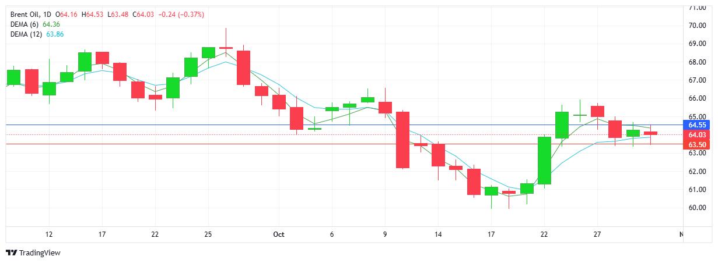Click the Oct label on time axis
This screenshot has height=263, width=718.
click(278, 234)
